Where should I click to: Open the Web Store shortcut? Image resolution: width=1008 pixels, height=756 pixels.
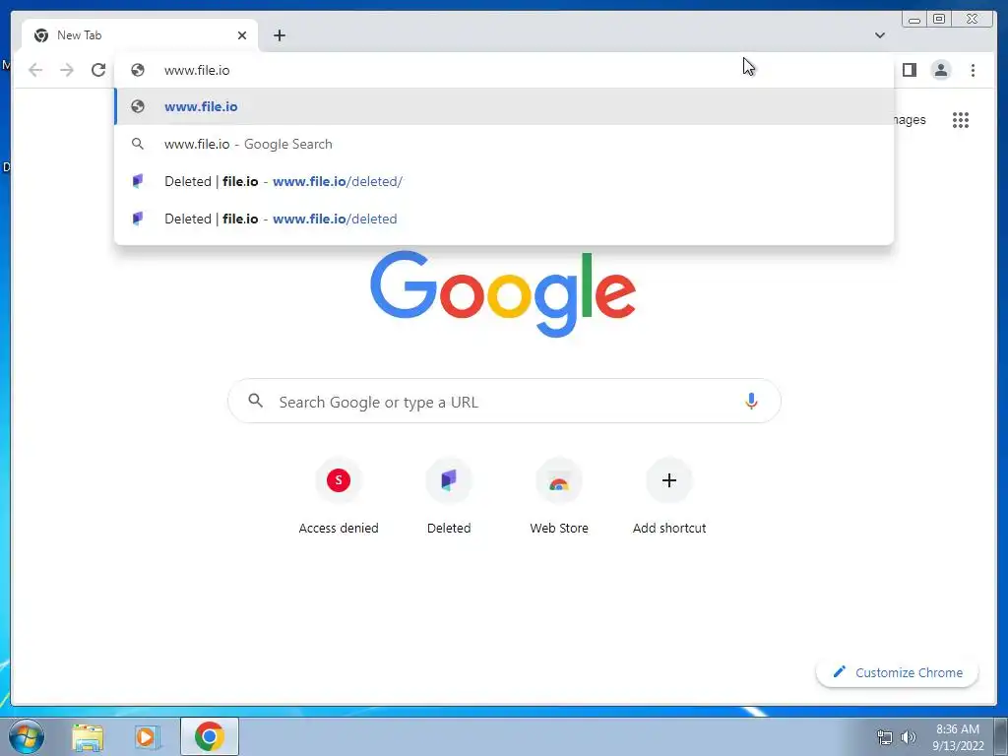(x=559, y=497)
